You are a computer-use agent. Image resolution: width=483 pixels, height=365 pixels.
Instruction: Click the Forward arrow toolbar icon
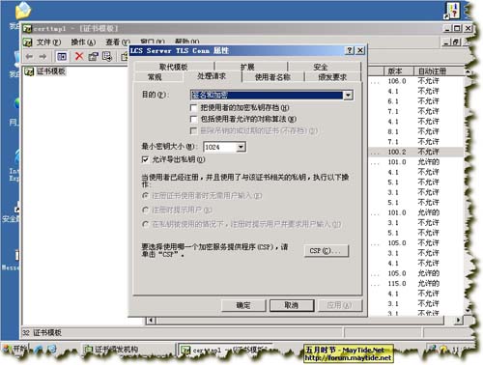tap(43, 57)
